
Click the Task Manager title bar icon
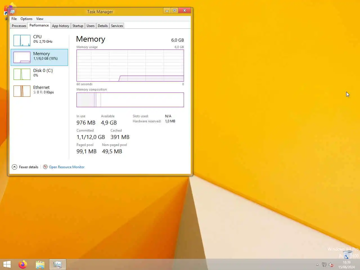point(12,12)
